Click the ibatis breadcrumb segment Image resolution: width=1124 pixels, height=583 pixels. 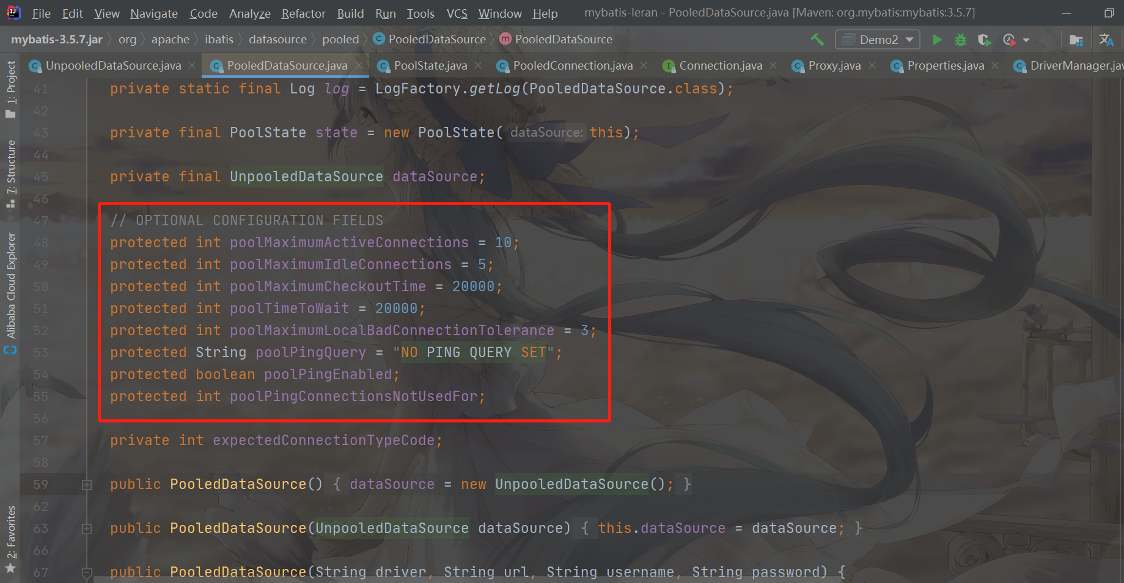[x=219, y=40]
